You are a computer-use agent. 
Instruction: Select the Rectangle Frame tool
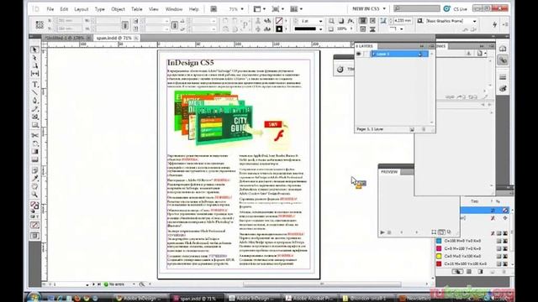(34, 117)
